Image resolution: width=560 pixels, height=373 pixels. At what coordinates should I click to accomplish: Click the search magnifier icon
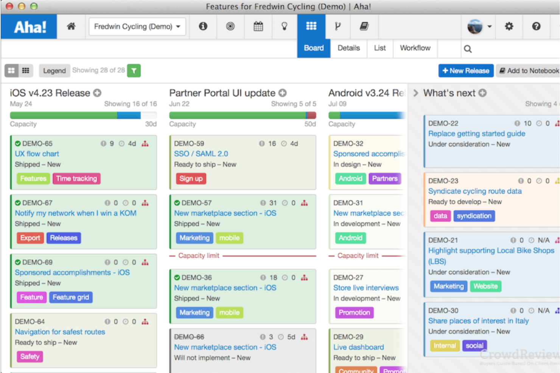click(x=468, y=49)
